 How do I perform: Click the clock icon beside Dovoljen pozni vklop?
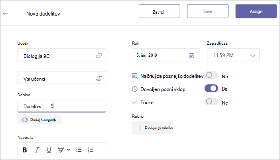click(135, 89)
